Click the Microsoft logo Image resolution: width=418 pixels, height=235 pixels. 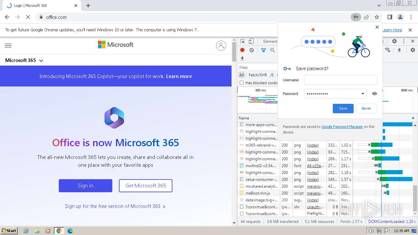pos(116,45)
